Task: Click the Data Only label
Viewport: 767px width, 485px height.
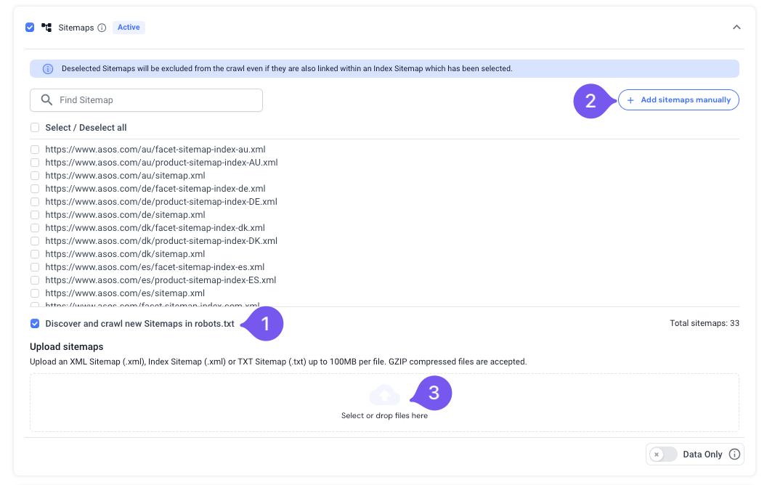Action: tap(702, 455)
